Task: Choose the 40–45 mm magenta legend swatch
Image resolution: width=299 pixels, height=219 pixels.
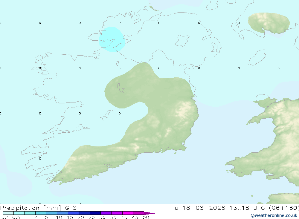Action: (x=128, y=213)
